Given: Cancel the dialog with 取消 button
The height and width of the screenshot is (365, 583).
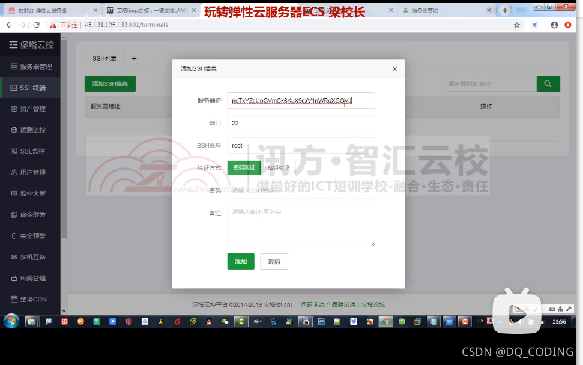Looking at the screenshot, I should 274,261.
